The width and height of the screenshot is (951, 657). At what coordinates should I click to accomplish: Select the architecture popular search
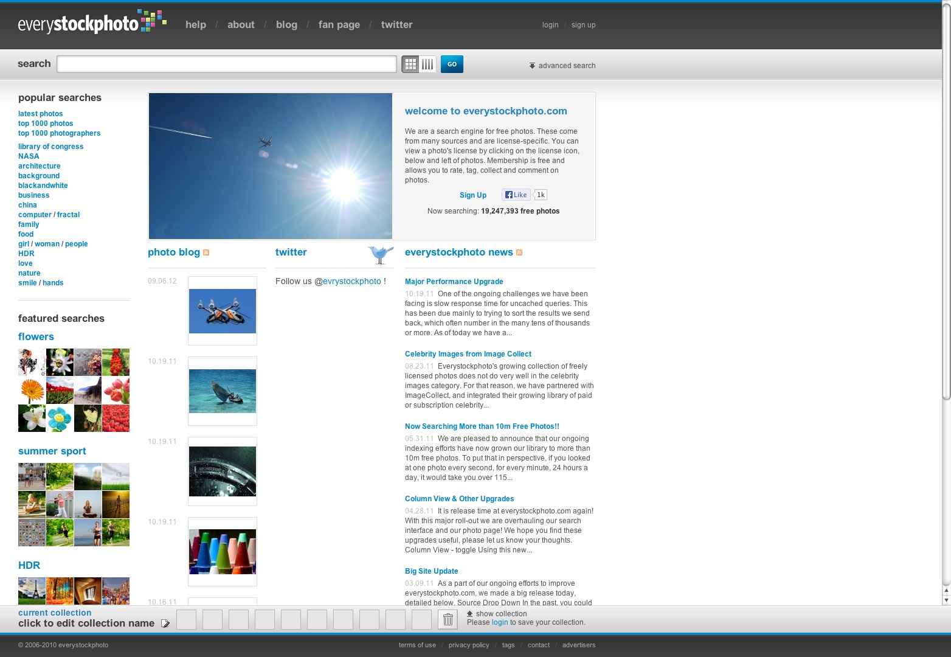[40, 166]
